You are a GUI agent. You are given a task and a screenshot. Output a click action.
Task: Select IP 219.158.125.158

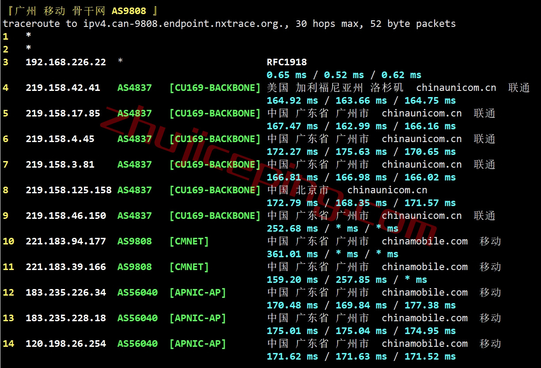coord(68,190)
